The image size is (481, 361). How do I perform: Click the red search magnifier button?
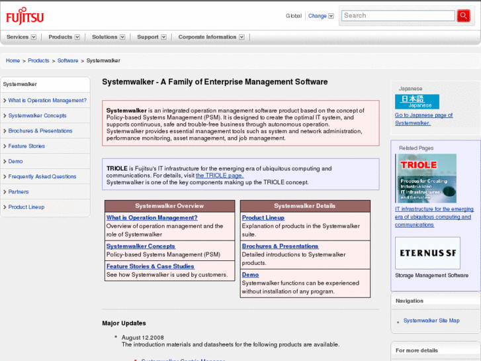[463, 16]
